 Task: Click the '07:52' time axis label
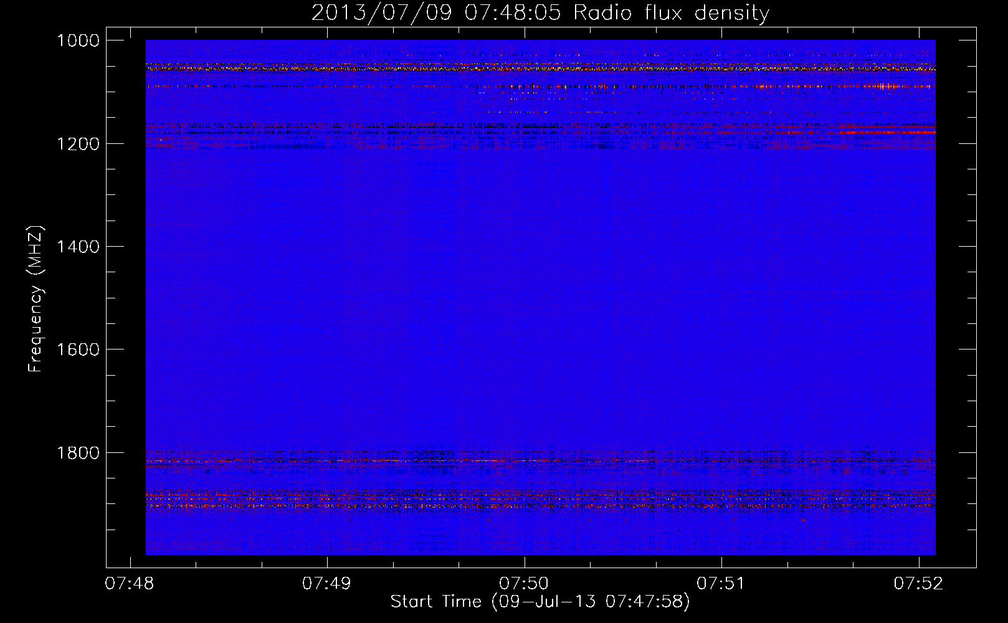pos(918,583)
